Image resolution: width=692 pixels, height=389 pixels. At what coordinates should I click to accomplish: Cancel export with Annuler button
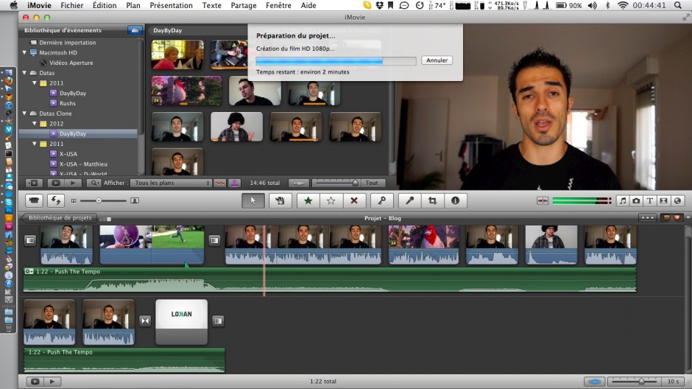click(437, 60)
